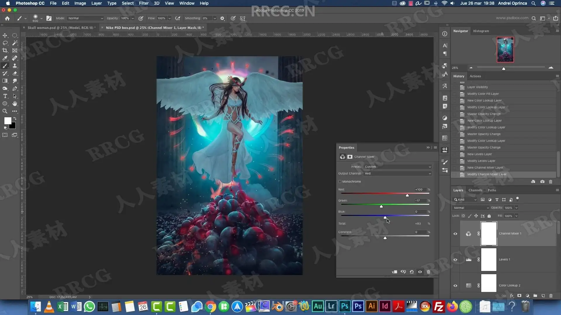
Task: Select the New Levels Layer history state
Action: coord(479,154)
